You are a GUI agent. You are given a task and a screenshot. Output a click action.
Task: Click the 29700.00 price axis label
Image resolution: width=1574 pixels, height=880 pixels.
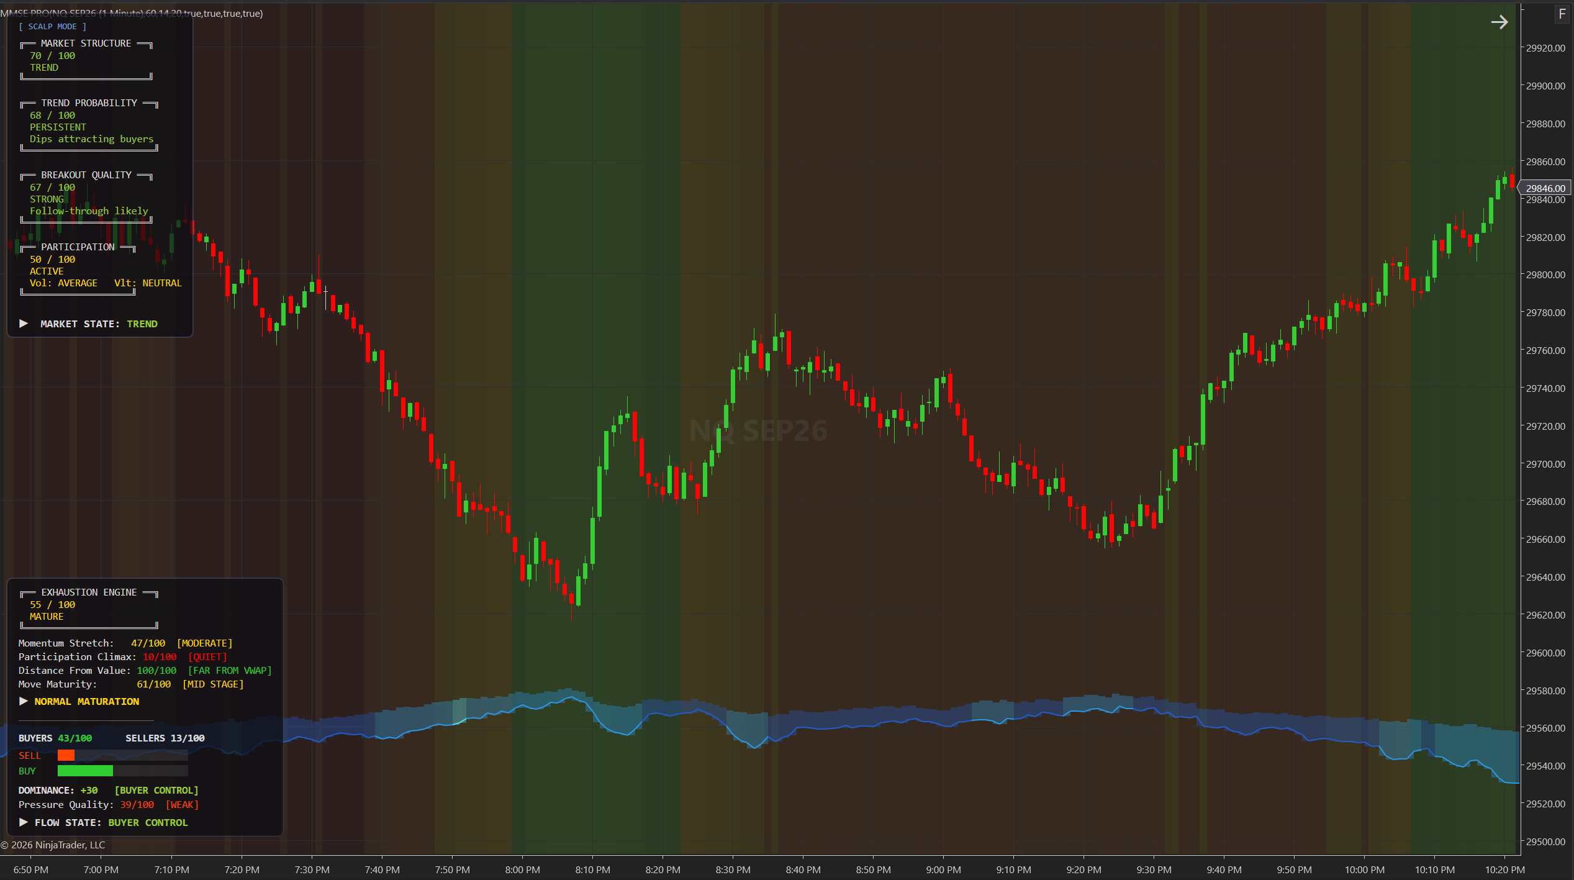(1545, 464)
